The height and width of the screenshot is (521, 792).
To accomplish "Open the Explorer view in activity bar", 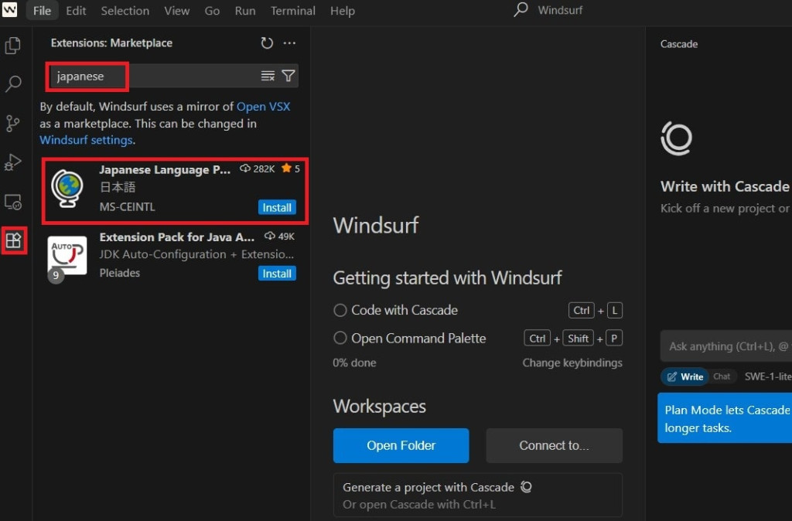I will pos(13,46).
